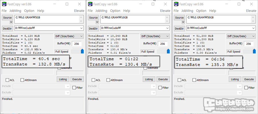This screenshot has width=258, height=114.
Task: Open Diff (Size/Date) mode dropdown in 10GB window
Action: click(x=155, y=36)
